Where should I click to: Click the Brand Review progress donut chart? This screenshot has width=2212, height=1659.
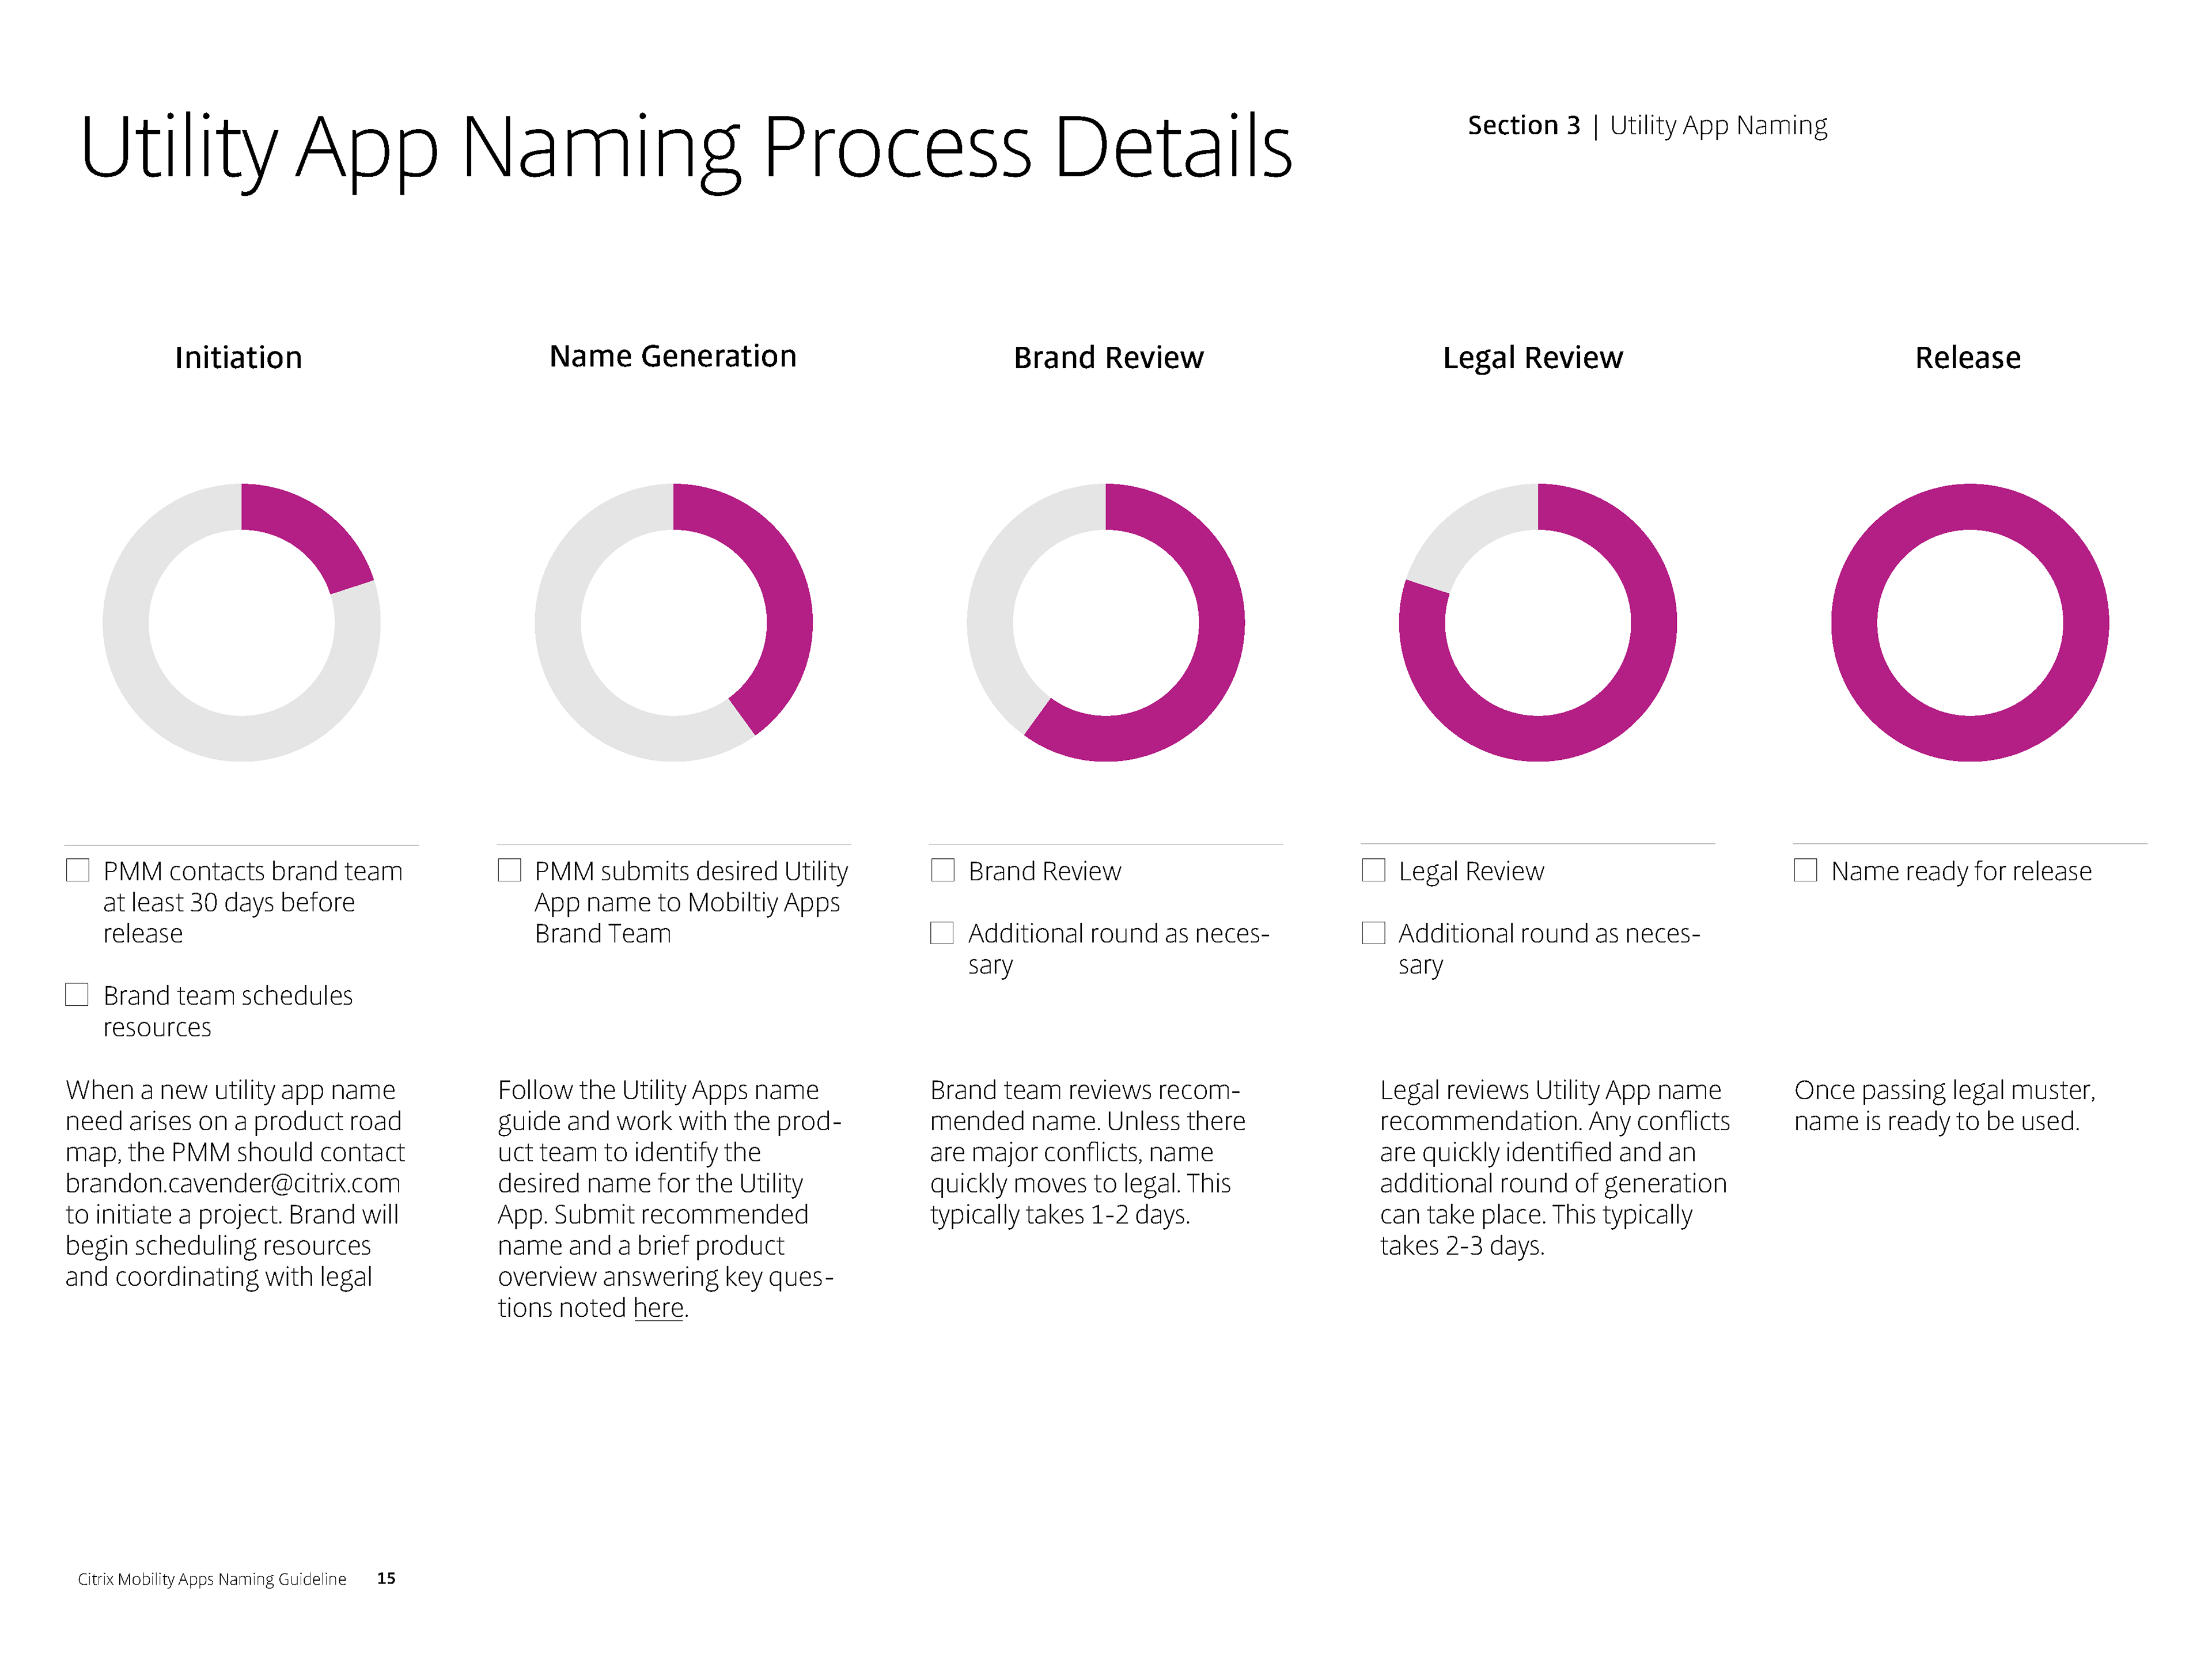click(1106, 622)
